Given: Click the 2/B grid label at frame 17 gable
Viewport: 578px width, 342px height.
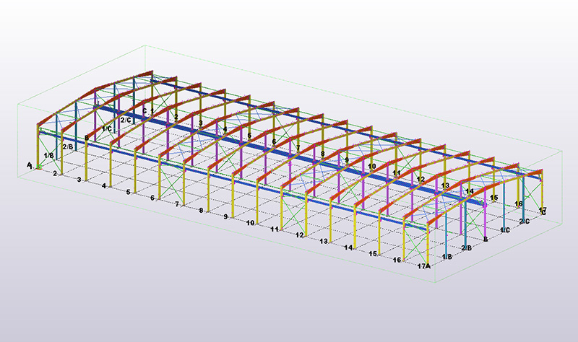Looking at the screenshot, I should tap(466, 247).
